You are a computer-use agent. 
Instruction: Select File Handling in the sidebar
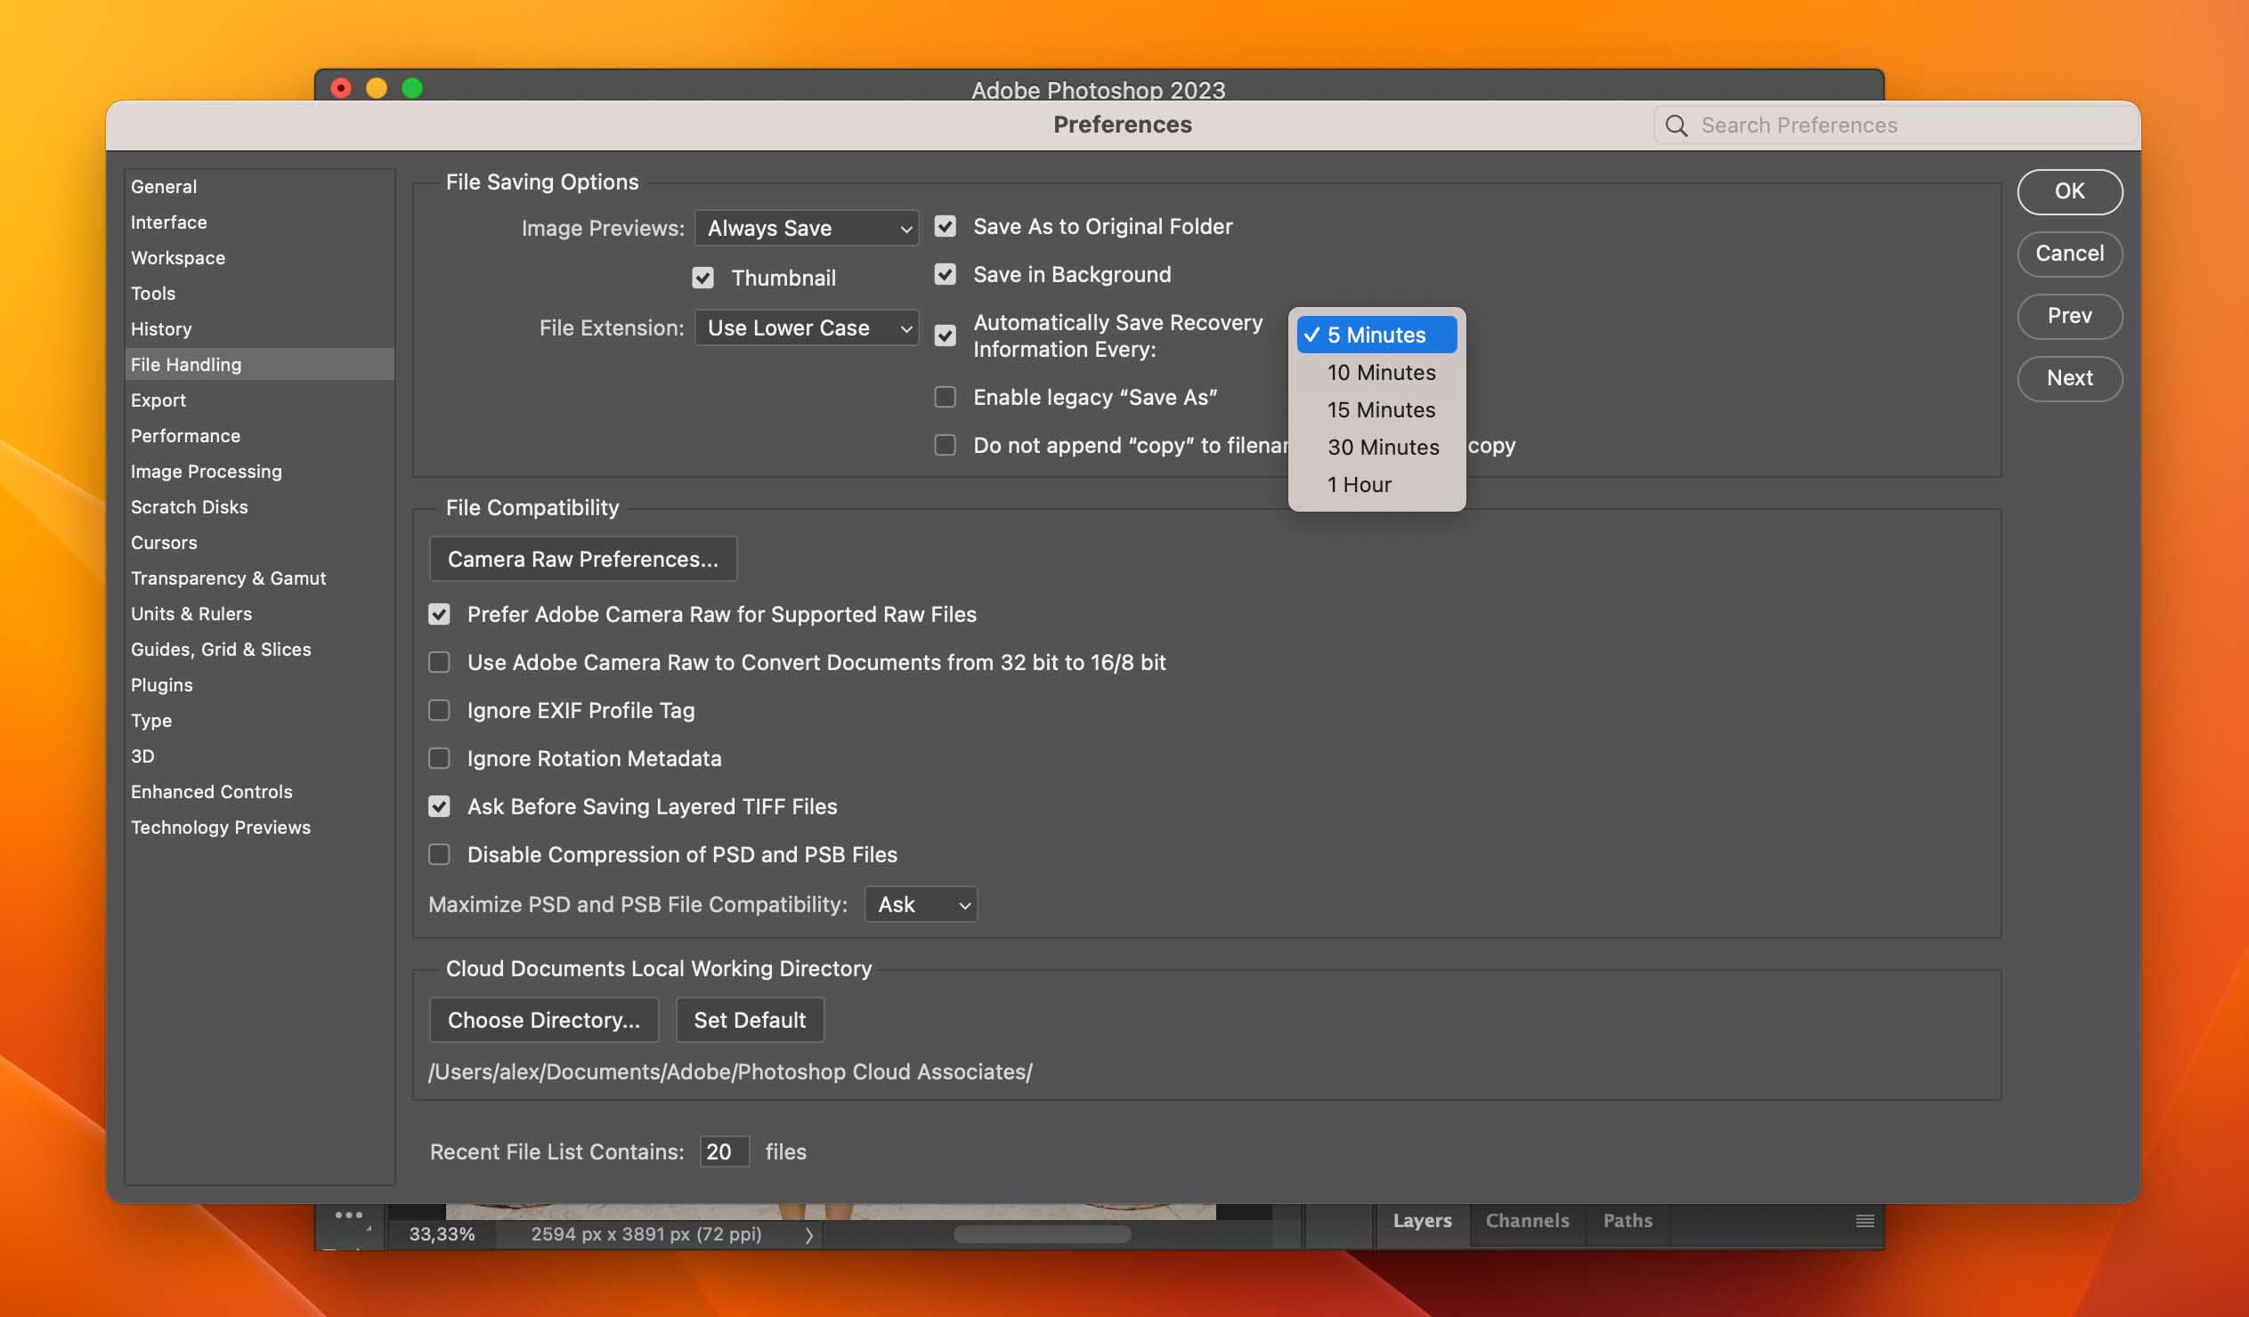(x=259, y=365)
